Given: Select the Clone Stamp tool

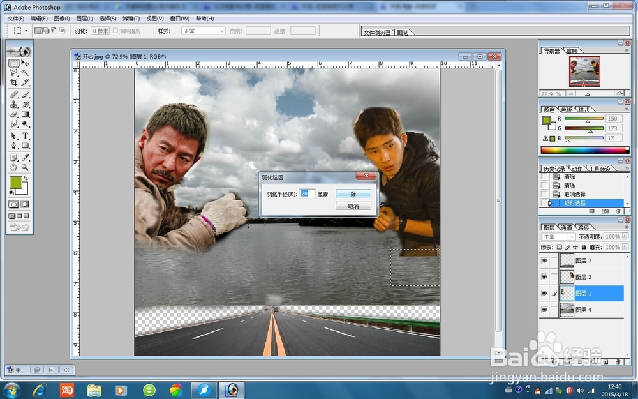Looking at the screenshot, I should pos(14,104).
